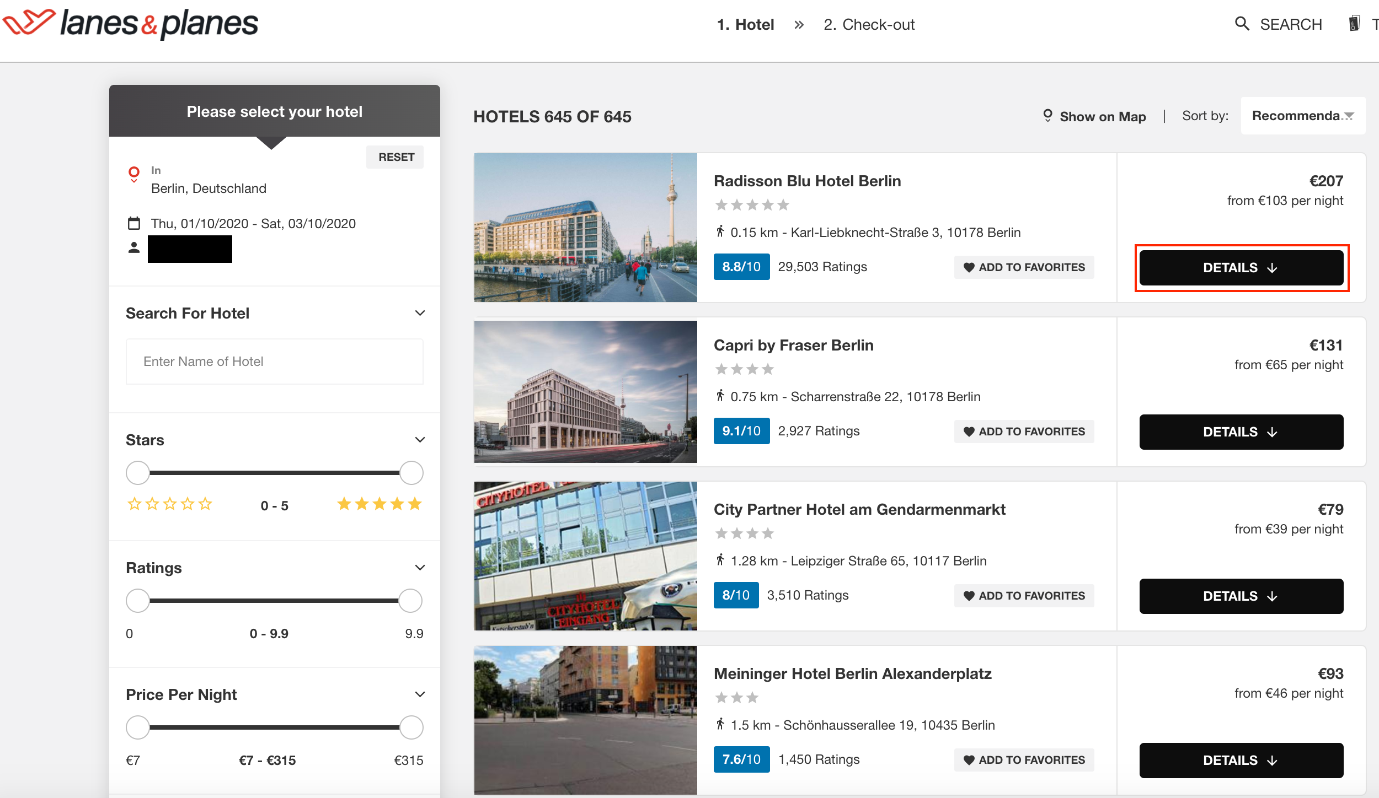
Task: Add City Partner Hotel am Gendarmenmarkt to favorites
Action: click(1024, 596)
